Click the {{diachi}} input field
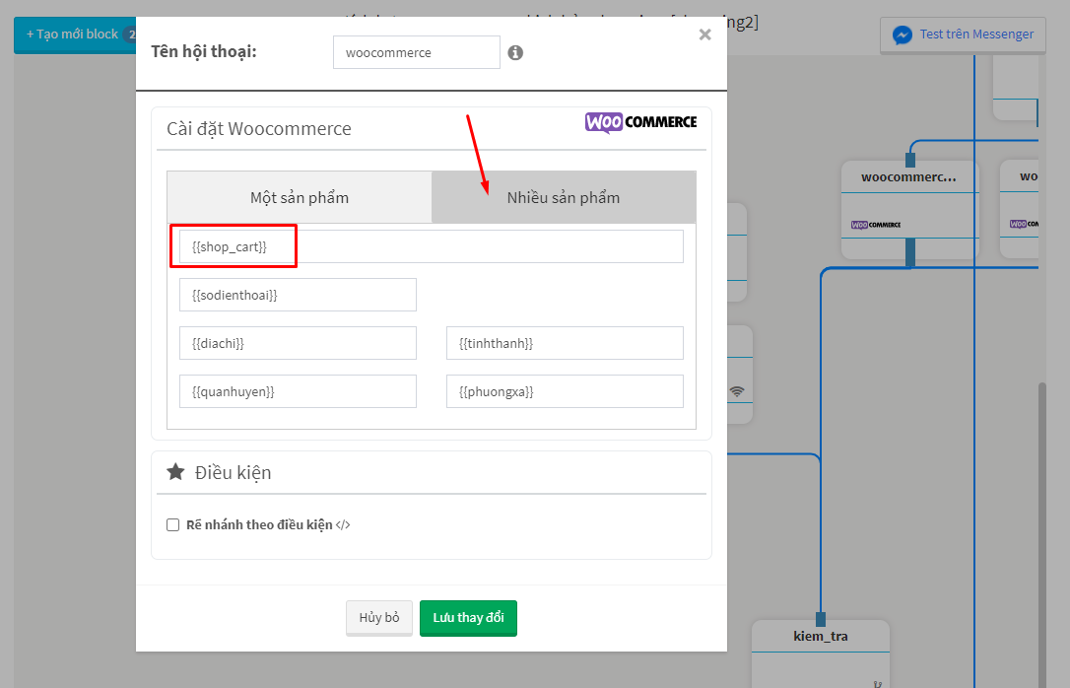 298,343
